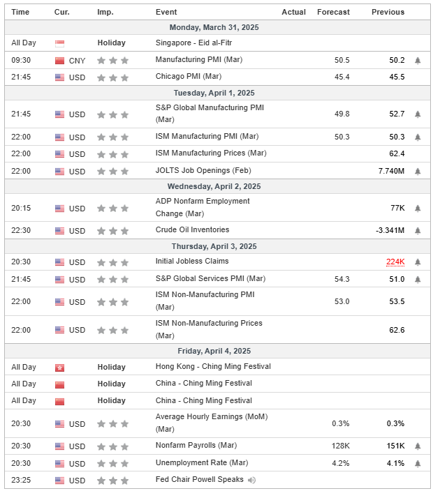Click the Thursday, April 3, 2025 date header
The height and width of the screenshot is (491, 433).
pos(214,246)
